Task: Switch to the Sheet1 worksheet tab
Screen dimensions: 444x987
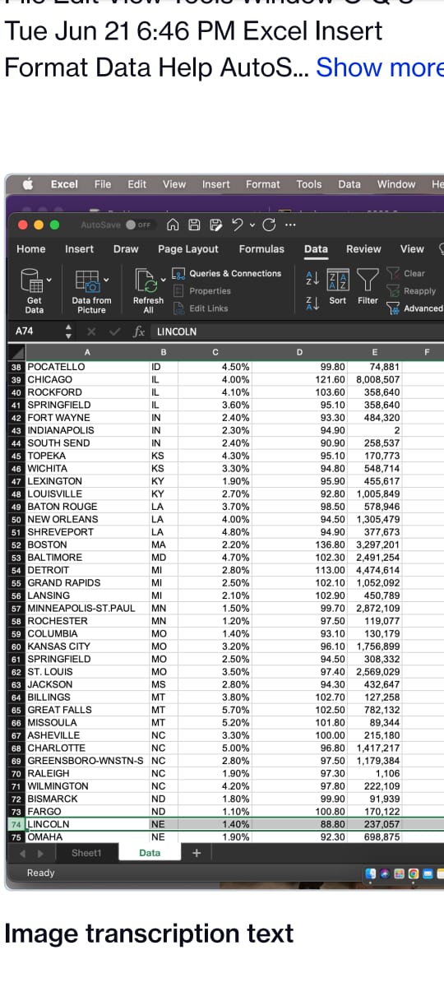Action: pyautogui.click(x=86, y=853)
